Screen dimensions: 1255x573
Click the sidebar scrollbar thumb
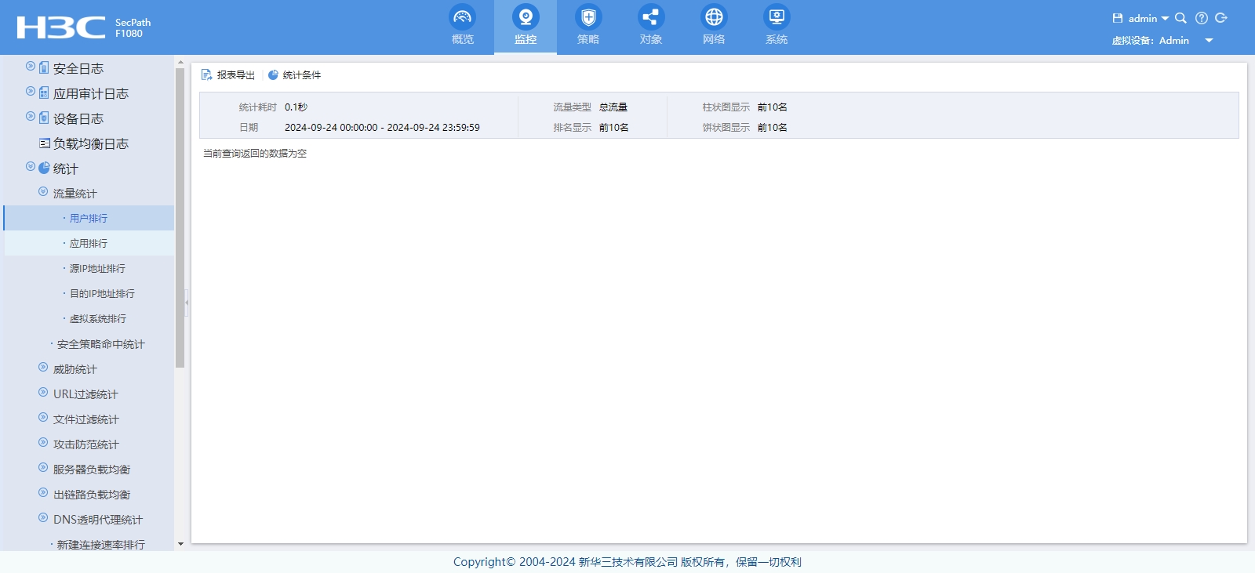180,218
